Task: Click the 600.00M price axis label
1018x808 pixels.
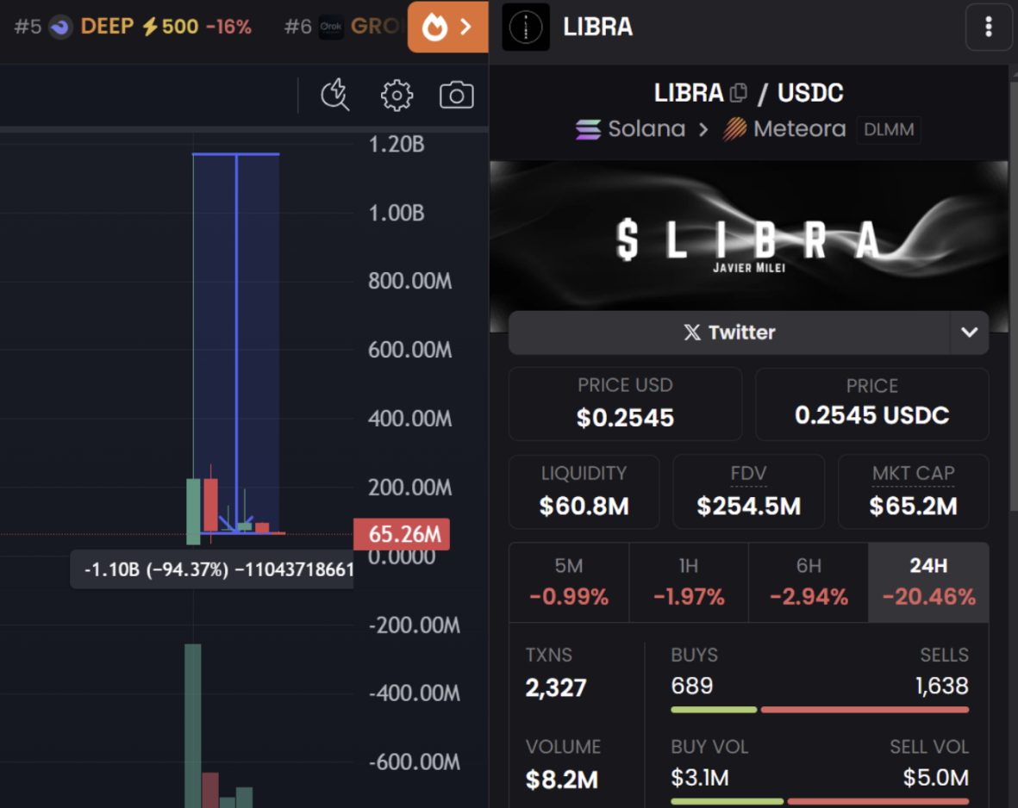Action: tap(409, 350)
